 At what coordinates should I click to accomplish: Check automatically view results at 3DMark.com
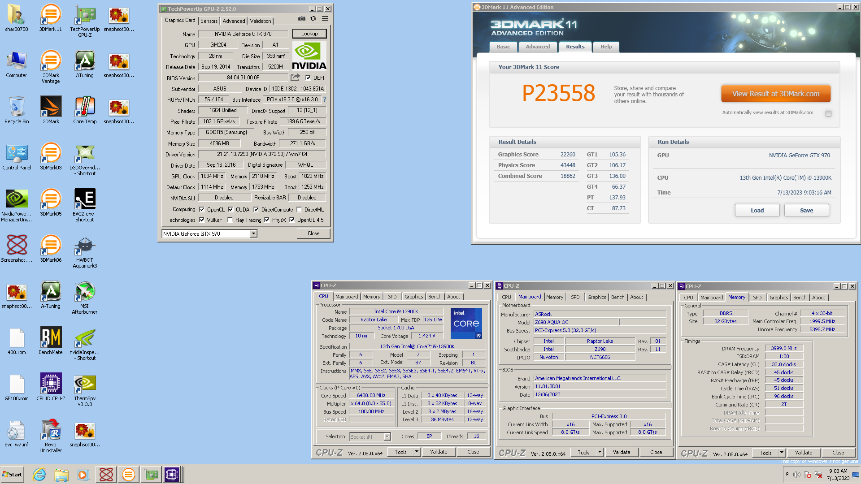pyautogui.click(x=828, y=113)
